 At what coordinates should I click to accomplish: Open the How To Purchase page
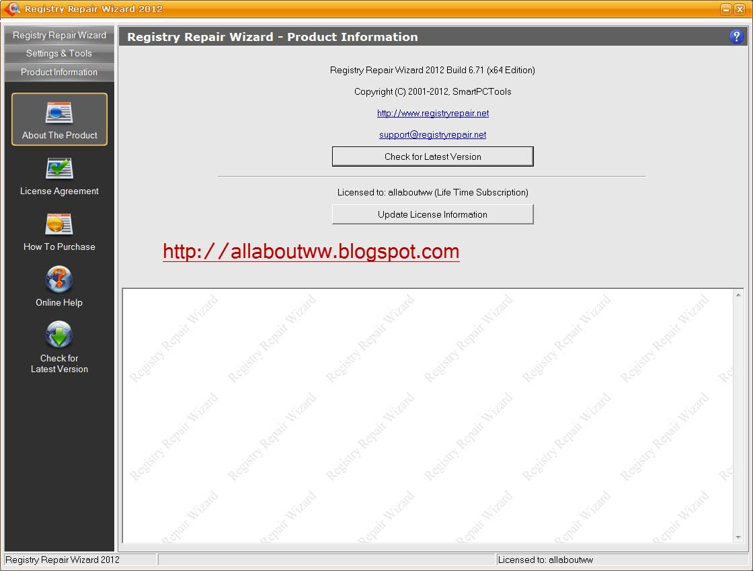tap(60, 232)
